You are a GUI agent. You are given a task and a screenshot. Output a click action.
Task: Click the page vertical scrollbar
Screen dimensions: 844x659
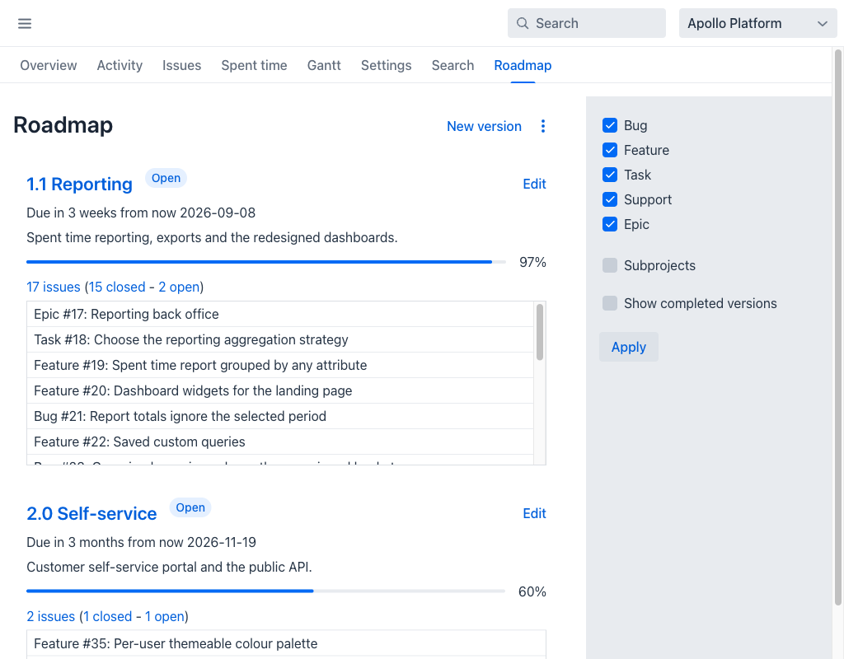[x=837, y=328]
